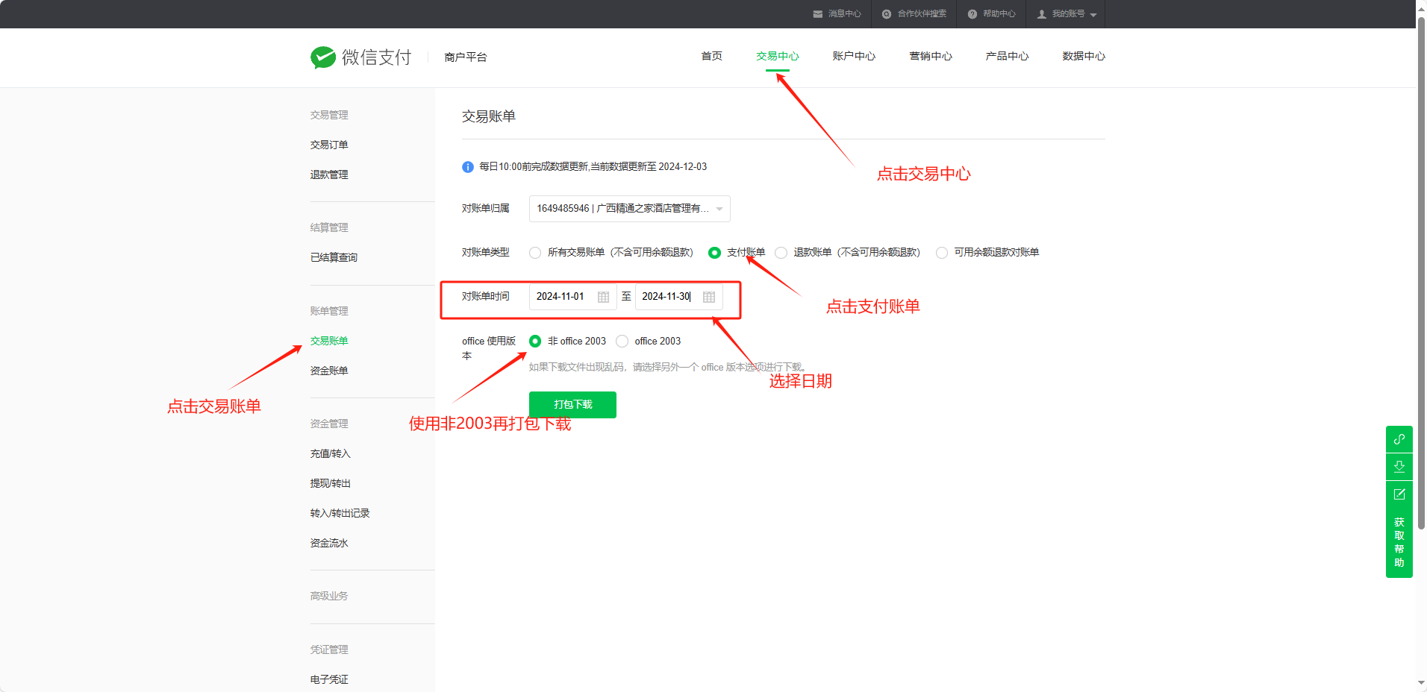
Task: Click the download icon in floating sidebar
Action: (x=1399, y=467)
